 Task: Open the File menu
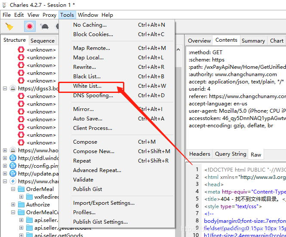click(x=6, y=15)
